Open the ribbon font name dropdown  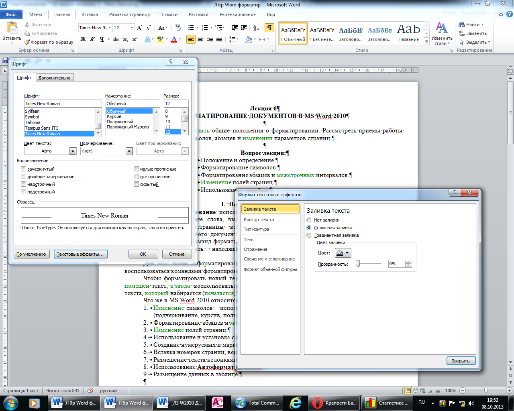pos(110,28)
